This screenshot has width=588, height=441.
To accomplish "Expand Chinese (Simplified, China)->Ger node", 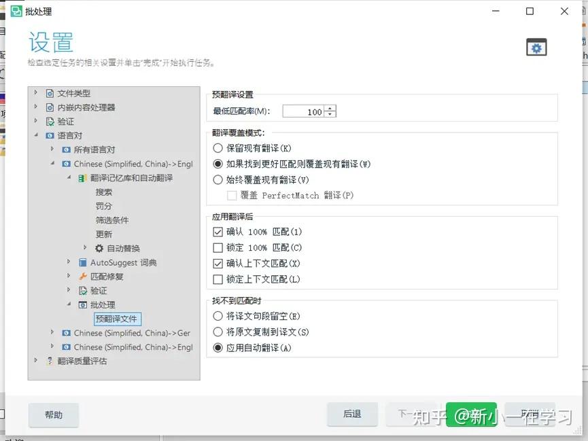I will [53, 332].
